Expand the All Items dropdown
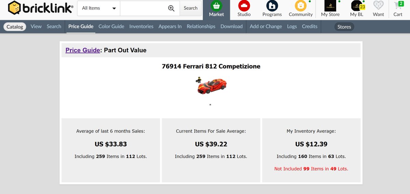This screenshot has width=410, height=194. (99, 8)
